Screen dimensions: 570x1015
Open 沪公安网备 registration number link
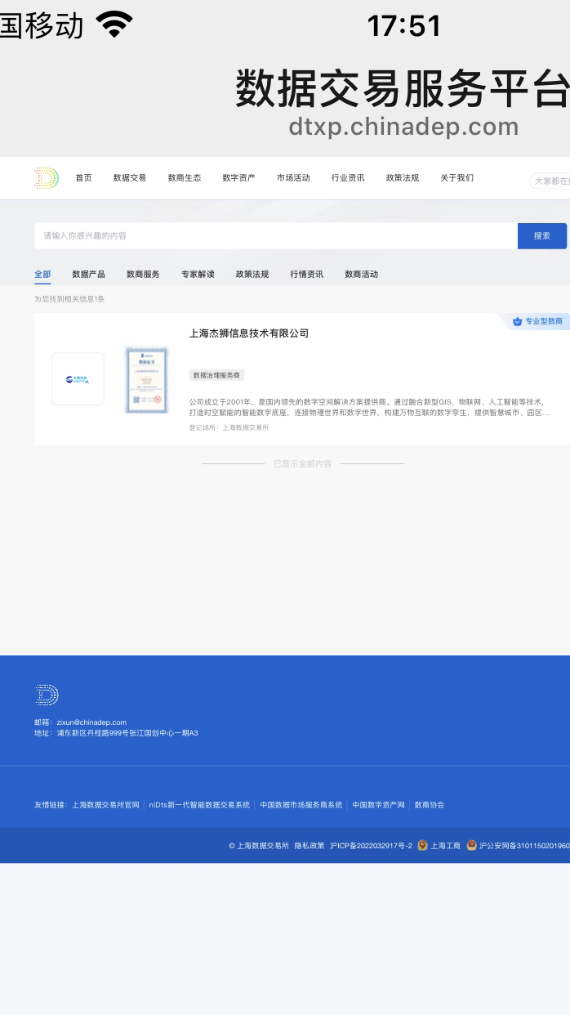524,846
